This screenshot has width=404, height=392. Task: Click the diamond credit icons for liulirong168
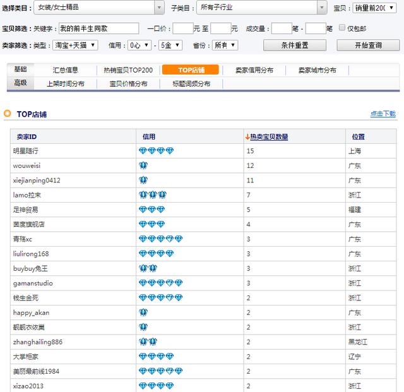pyautogui.click(x=156, y=254)
